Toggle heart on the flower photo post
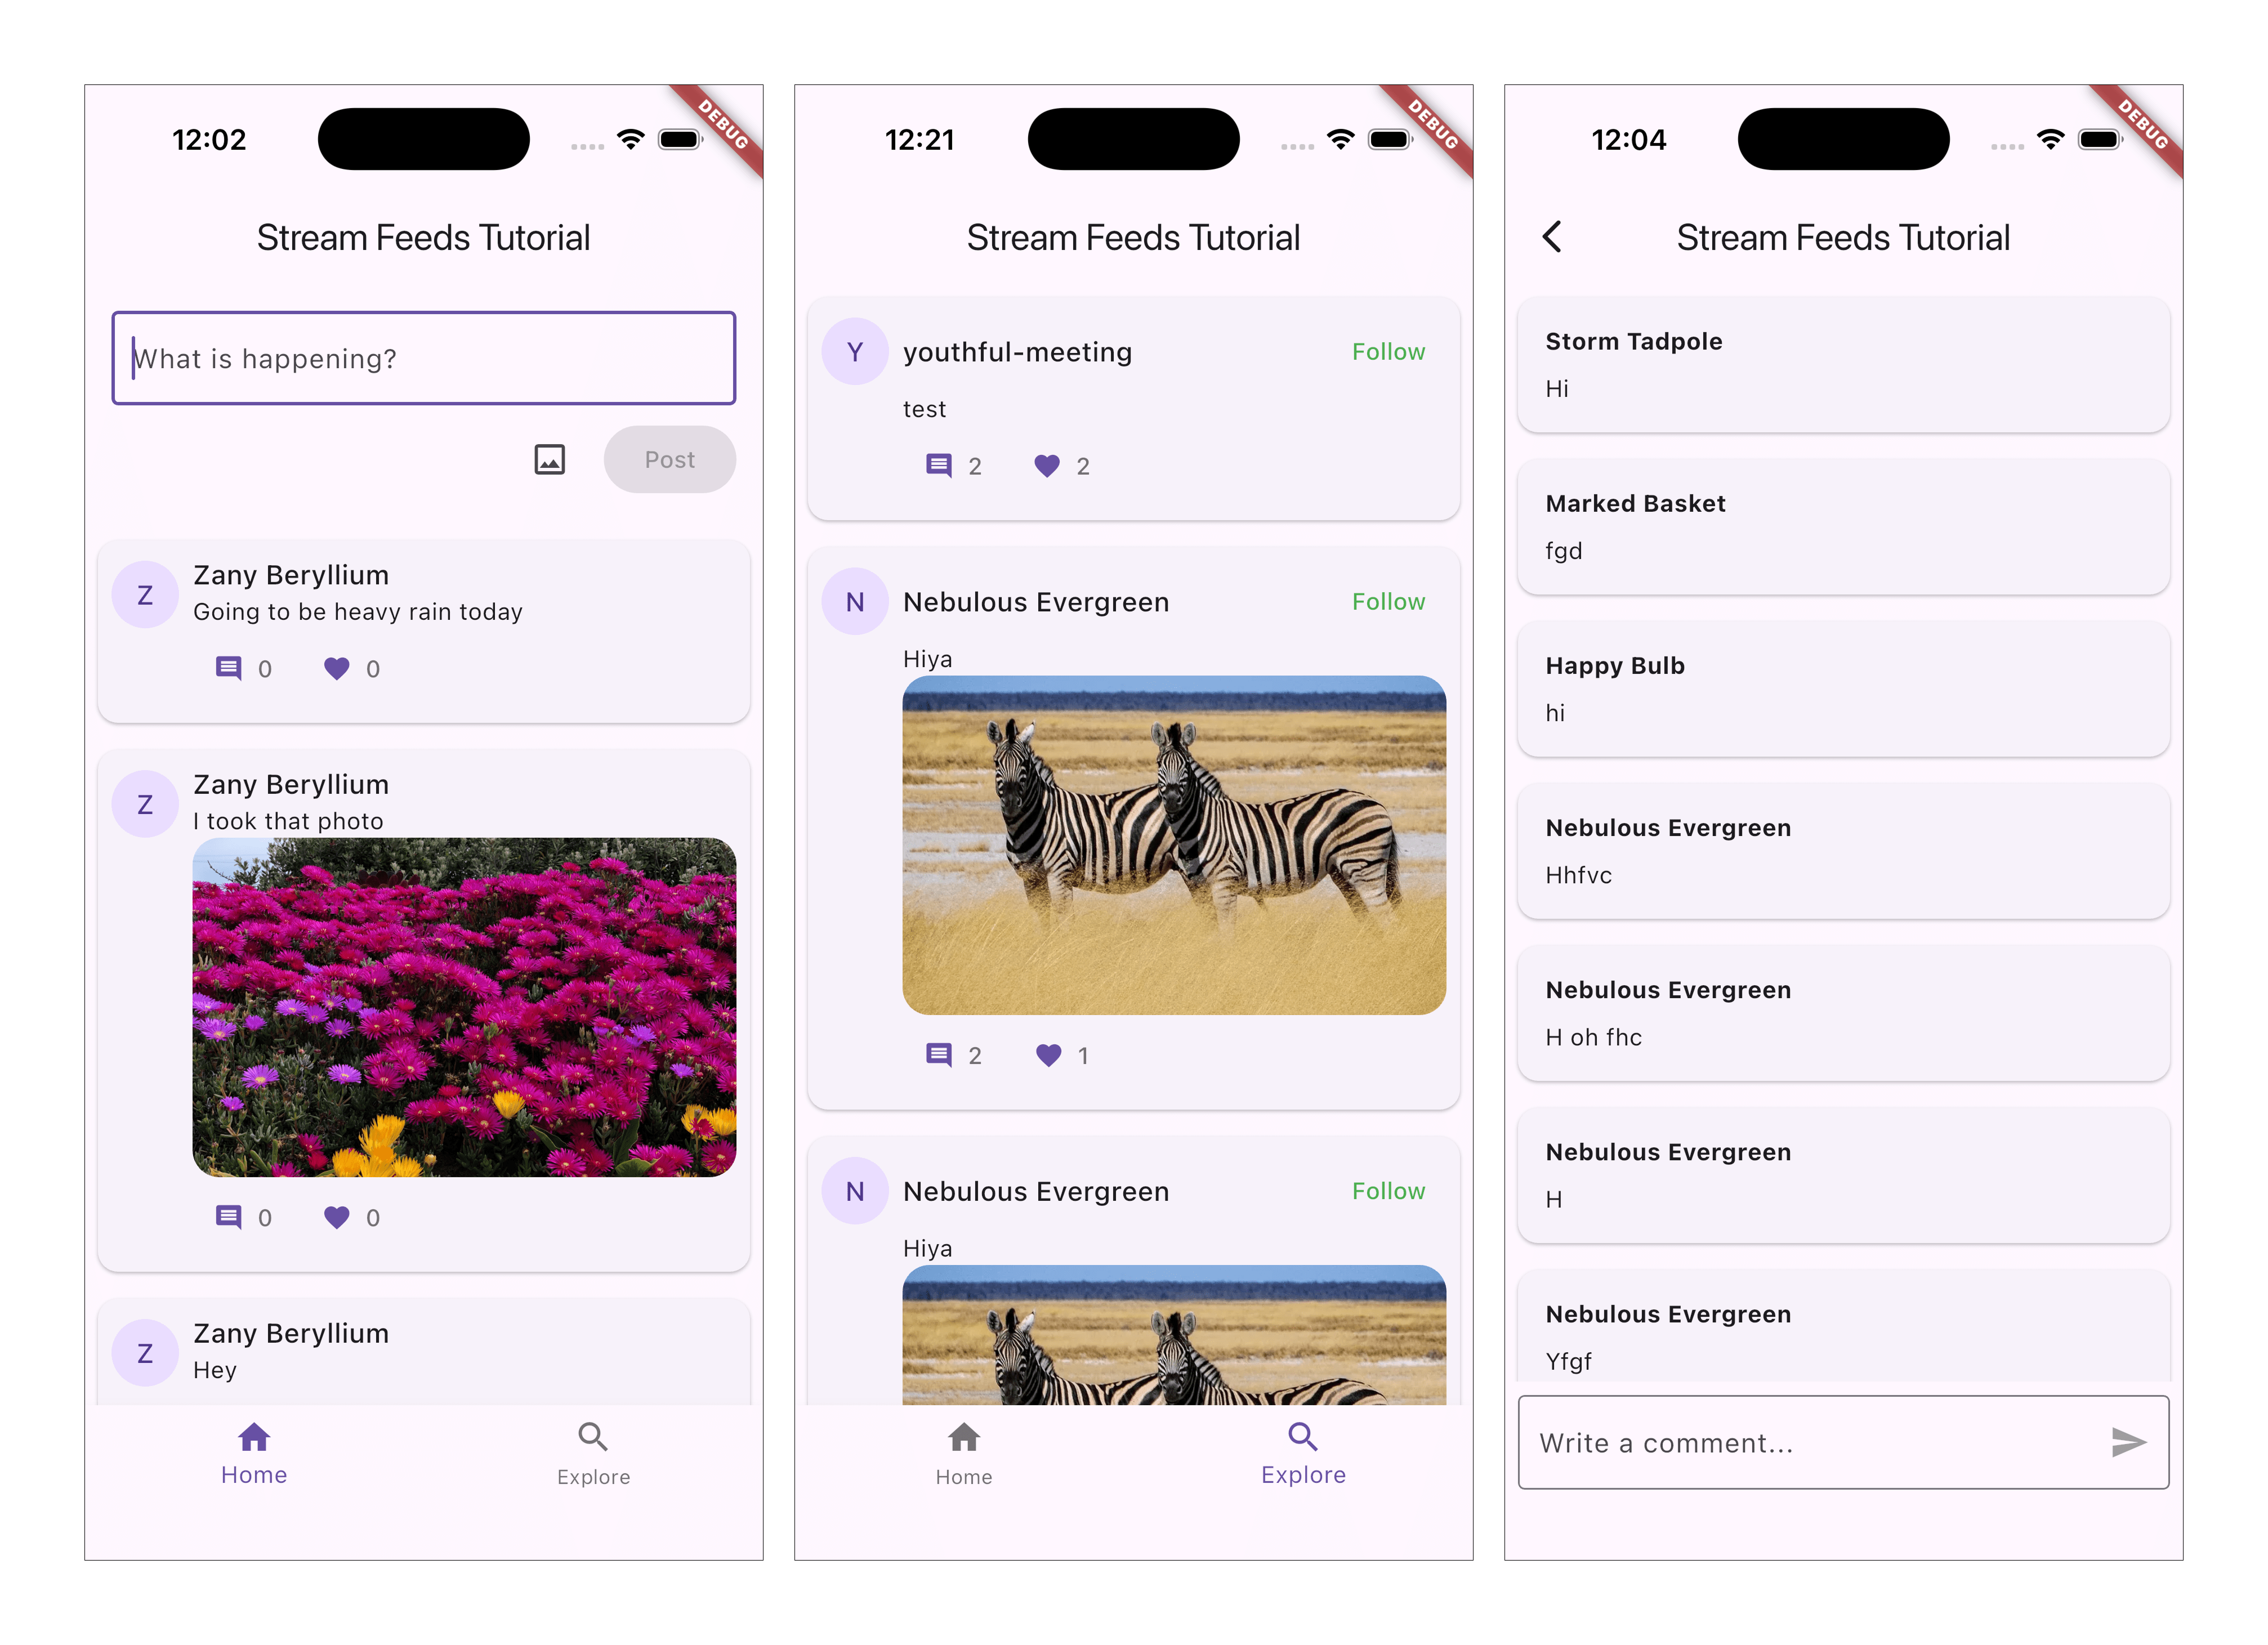The height and width of the screenshot is (1645, 2268). [x=337, y=1217]
